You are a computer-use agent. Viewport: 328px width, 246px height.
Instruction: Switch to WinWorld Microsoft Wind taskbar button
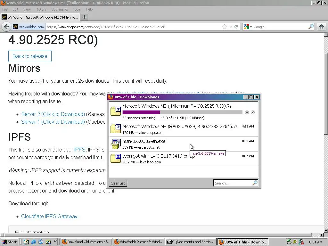click(139, 242)
